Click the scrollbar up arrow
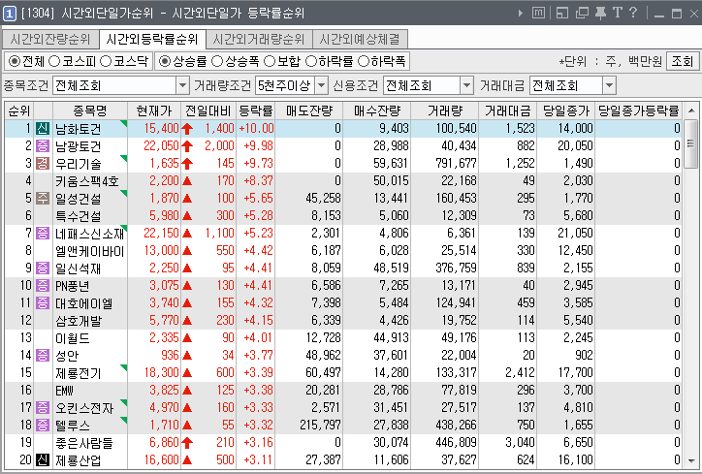Image resolution: width=702 pixels, height=474 pixels. pos(691,111)
